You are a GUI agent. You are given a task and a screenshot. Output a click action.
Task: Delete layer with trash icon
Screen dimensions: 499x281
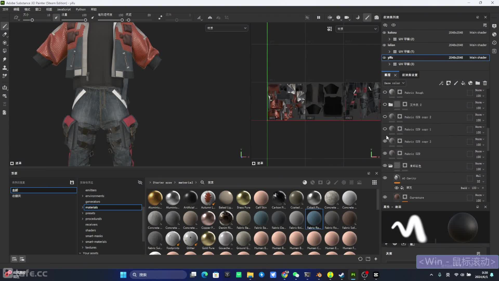pyautogui.click(x=485, y=83)
